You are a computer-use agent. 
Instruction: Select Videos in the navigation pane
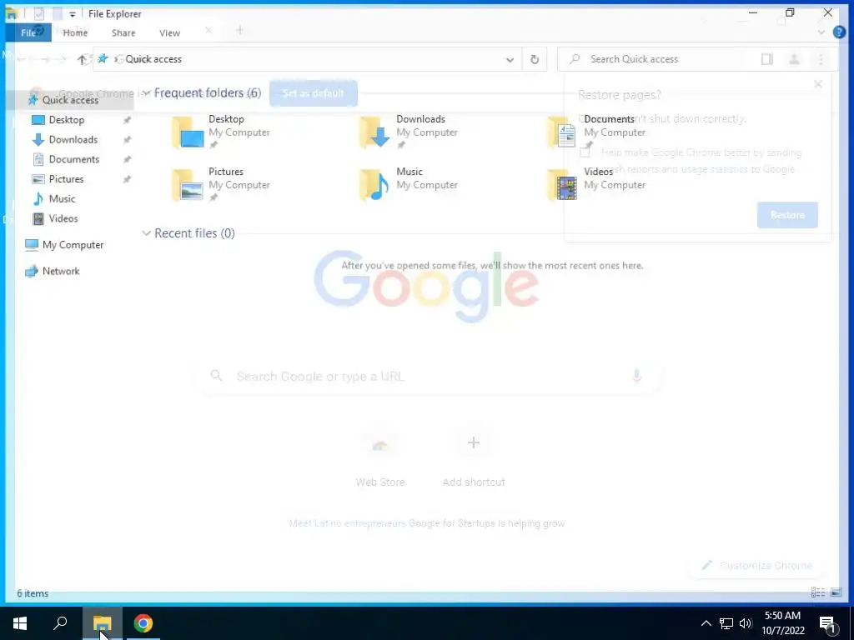coord(63,218)
